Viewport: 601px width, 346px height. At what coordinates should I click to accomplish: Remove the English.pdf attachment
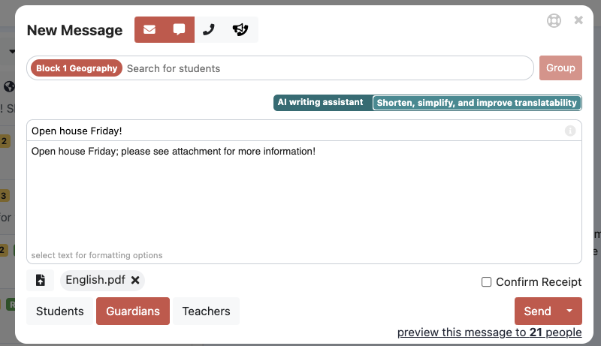click(135, 280)
